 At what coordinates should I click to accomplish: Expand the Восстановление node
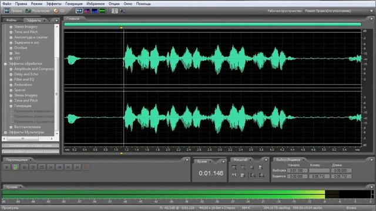coord(11,127)
